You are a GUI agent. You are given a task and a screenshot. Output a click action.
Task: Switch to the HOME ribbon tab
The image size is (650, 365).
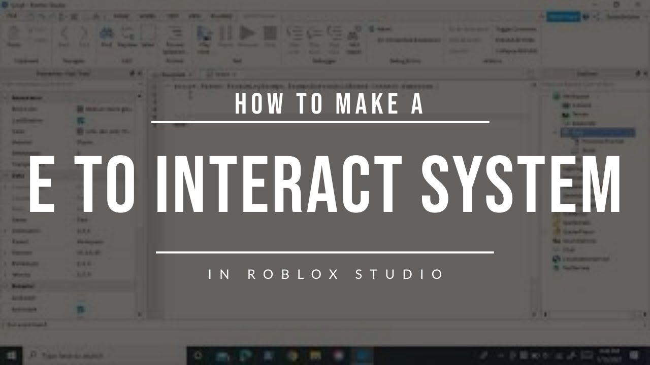[121, 16]
